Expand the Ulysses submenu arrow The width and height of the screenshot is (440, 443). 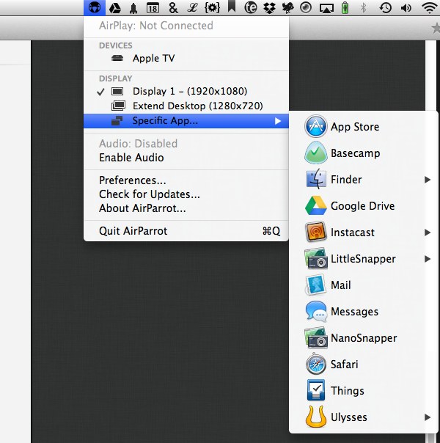428,417
